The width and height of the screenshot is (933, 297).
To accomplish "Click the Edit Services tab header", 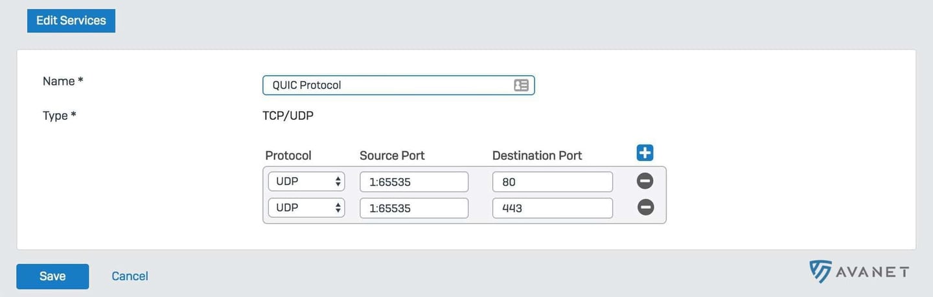I will pyautogui.click(x=71, y=21).
